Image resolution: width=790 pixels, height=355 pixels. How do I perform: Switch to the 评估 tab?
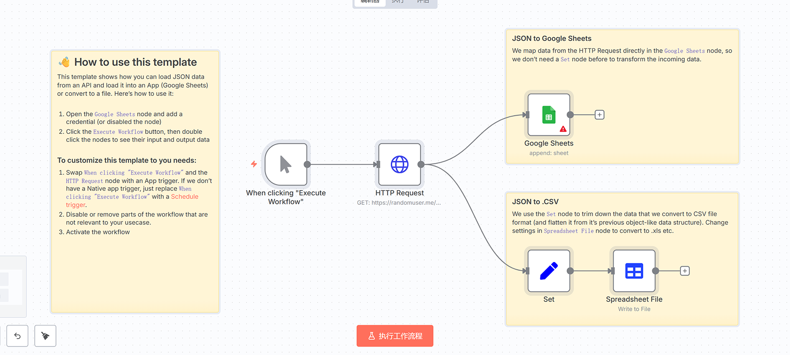(x=423, y=2)
